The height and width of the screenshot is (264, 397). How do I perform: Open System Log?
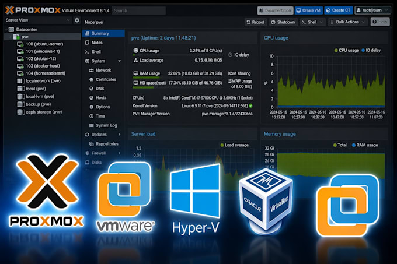103,125
